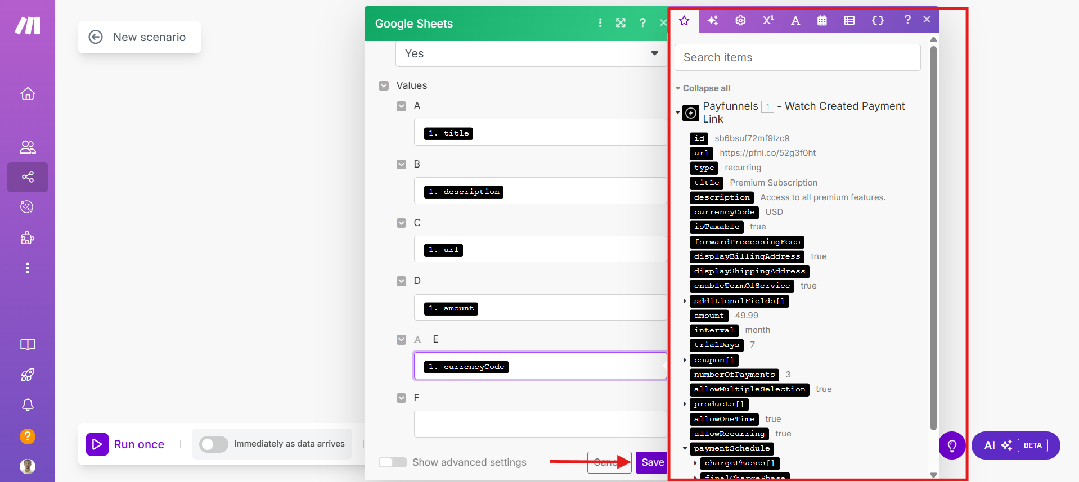Insert the numberOfPayments variable pill
The width and height of the screenshot is (1079, 482).
tap(734, 375)
